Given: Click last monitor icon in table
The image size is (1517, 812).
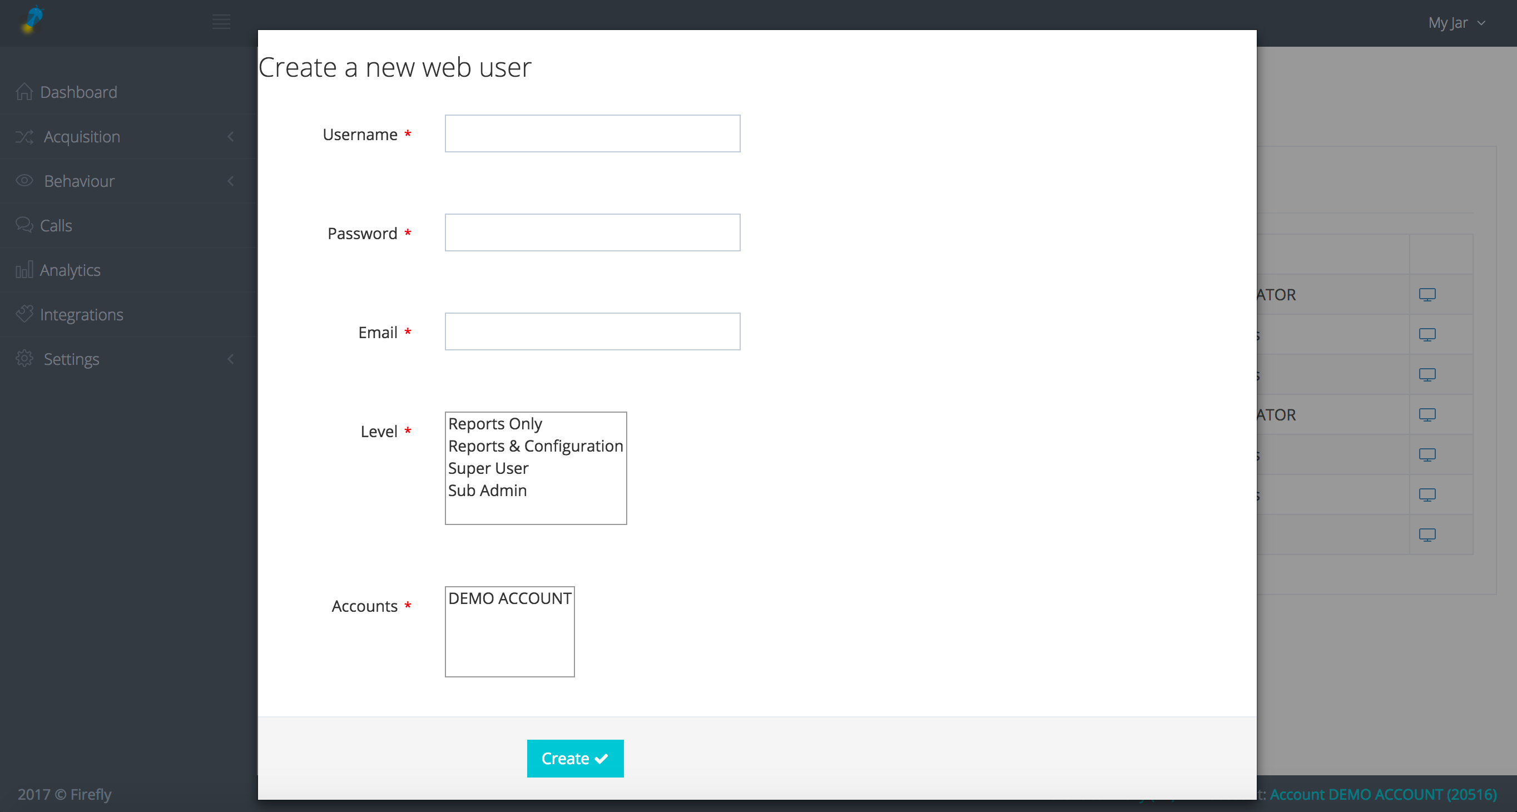Looking at the screenshot, I should [x=1427, y=534].
